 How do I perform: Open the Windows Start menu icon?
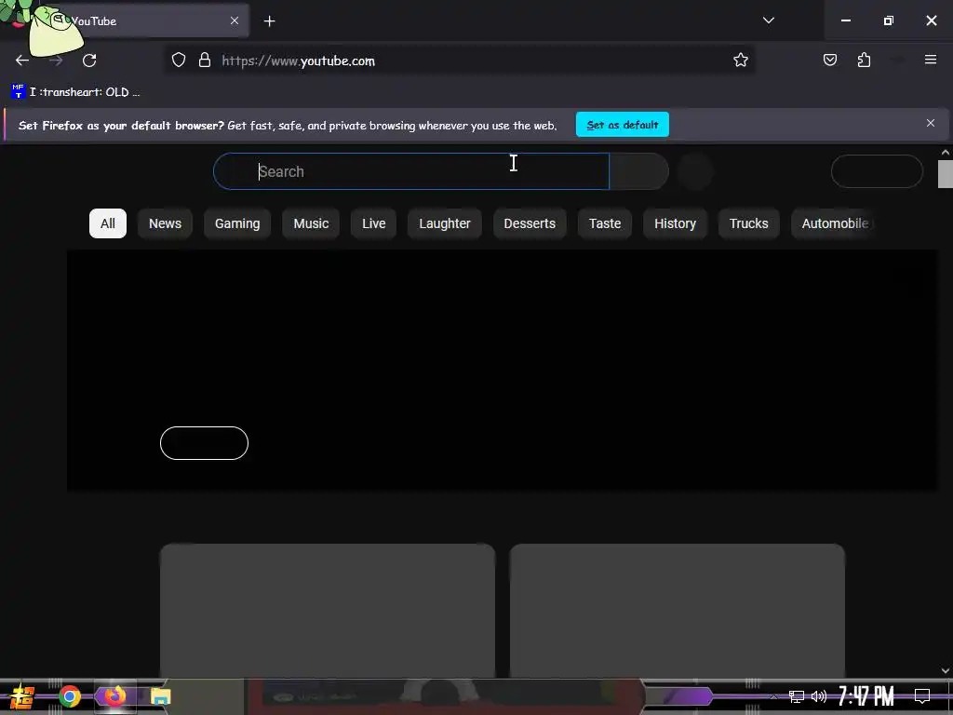(22, 696)
